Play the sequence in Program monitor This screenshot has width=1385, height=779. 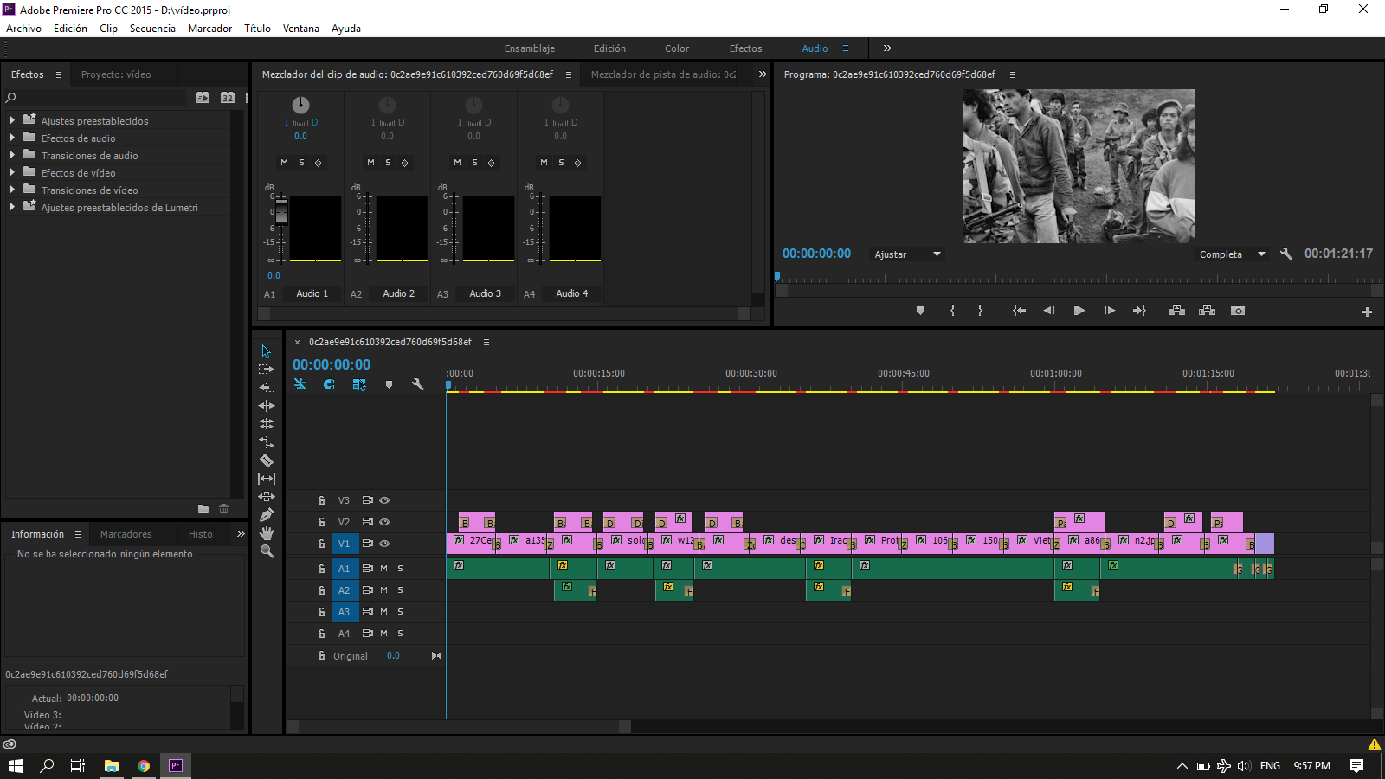tap(1079, 311)
